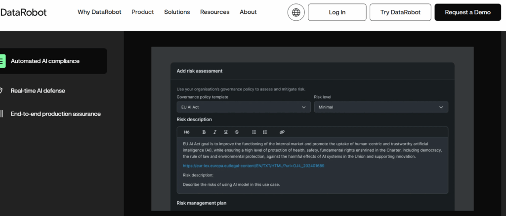The width and height of the screenshot is (506, 216).
Task: Apply italic formatting in editor toolbar
Action: pyautogui.click(x=215, y=132)
